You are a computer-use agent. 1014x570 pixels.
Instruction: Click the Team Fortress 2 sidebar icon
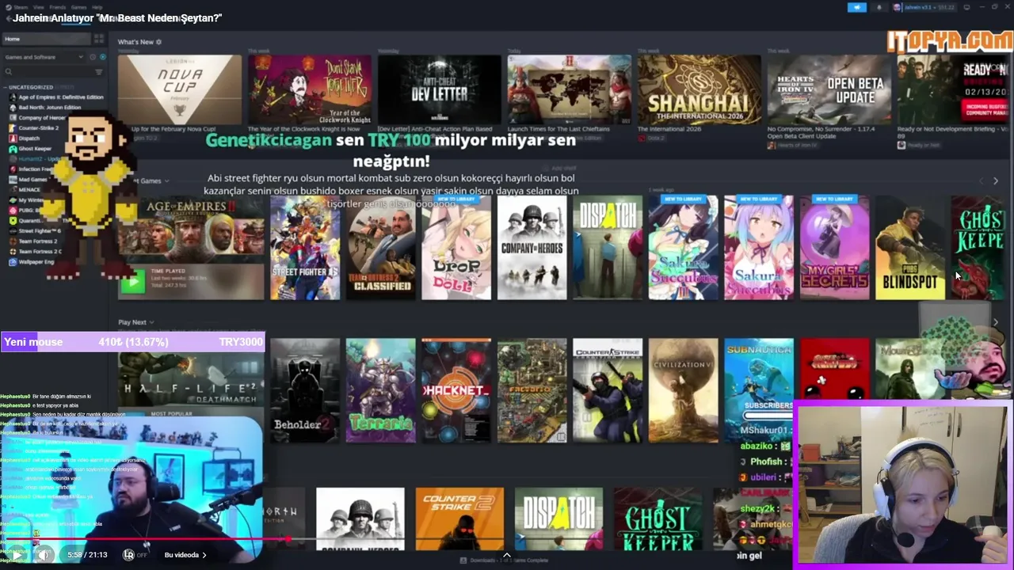(13, 241)
